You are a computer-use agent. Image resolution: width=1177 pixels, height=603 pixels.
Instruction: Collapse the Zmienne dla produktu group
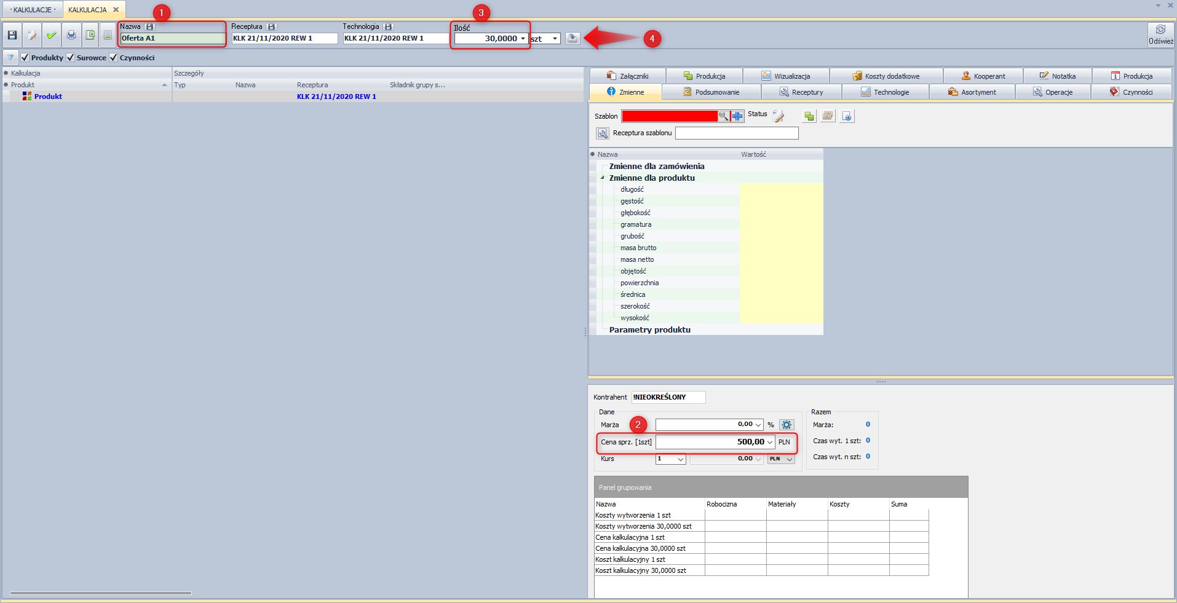603,178
